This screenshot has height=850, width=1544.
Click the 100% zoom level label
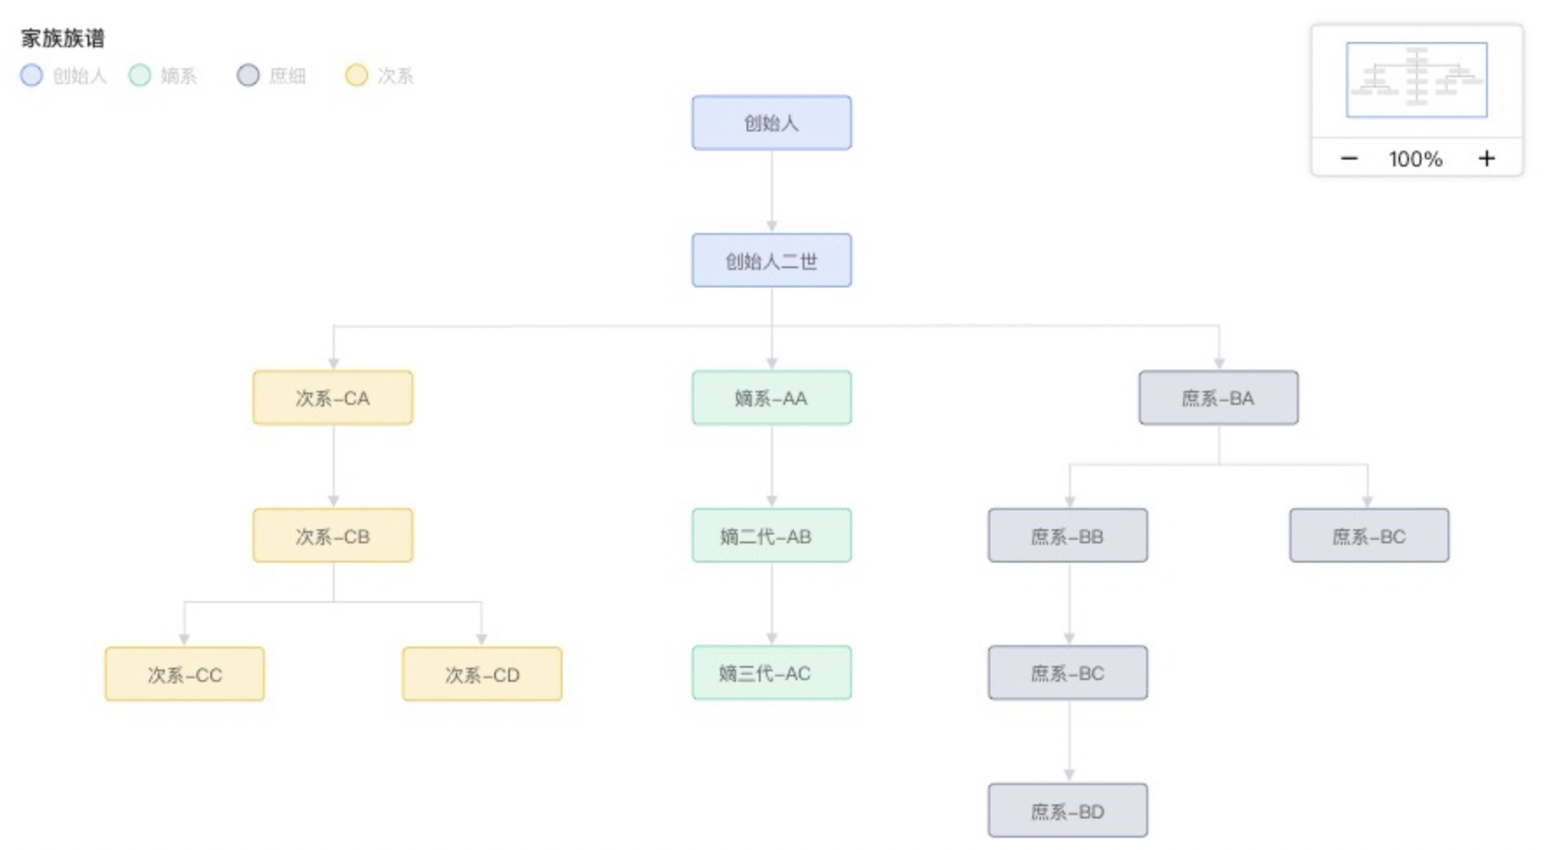[1415, 159]
